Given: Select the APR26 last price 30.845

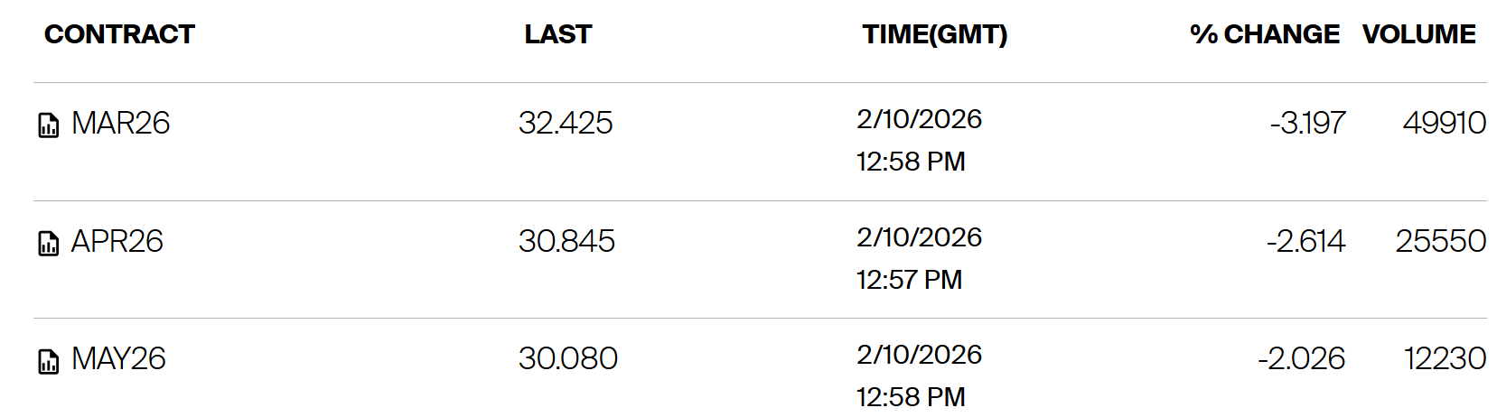Looking at the screenshot, I should click(566, 241).
